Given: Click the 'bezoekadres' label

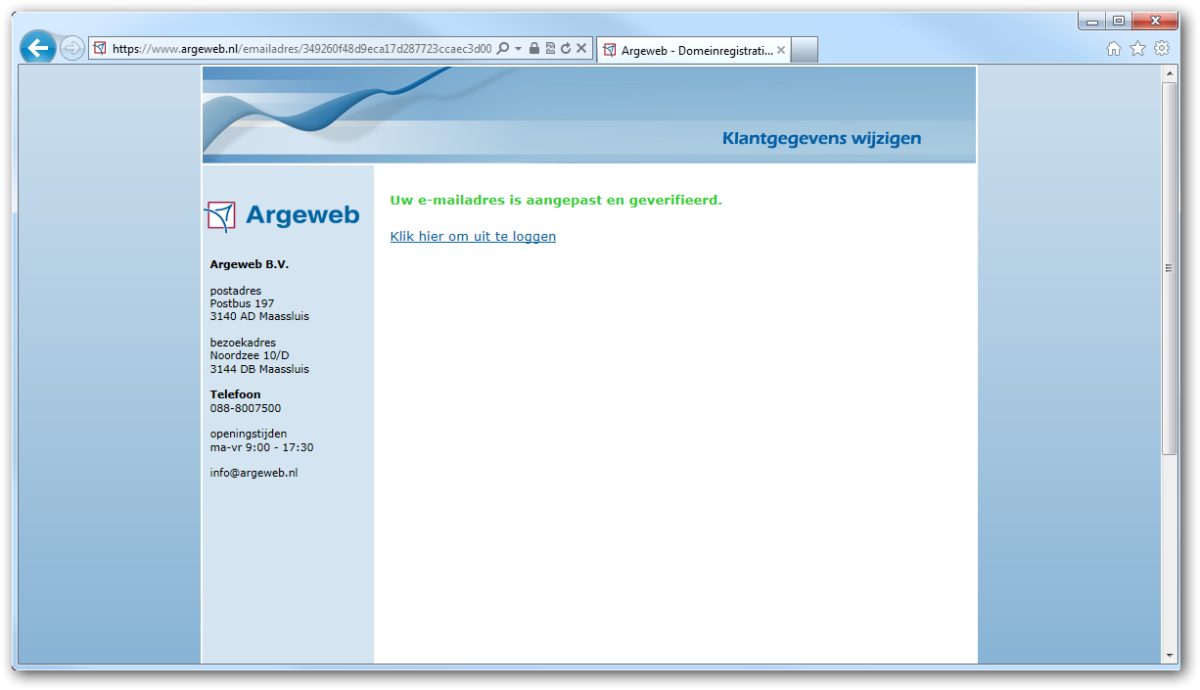Looking at the screenshot, I should pyautogui.click(x=243, y=343).
